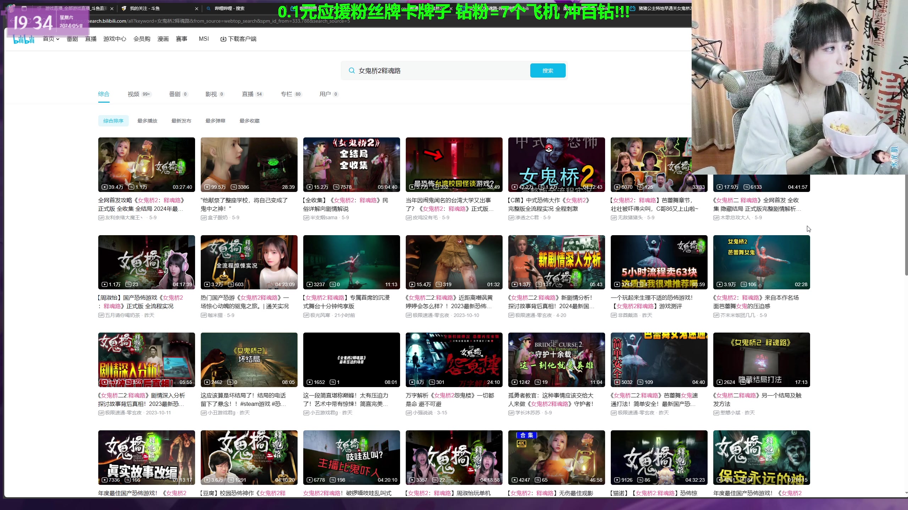This screenshot has height=510, width=908.
Task: Open 直播 in the top navigation
Action: click(91, 39)
